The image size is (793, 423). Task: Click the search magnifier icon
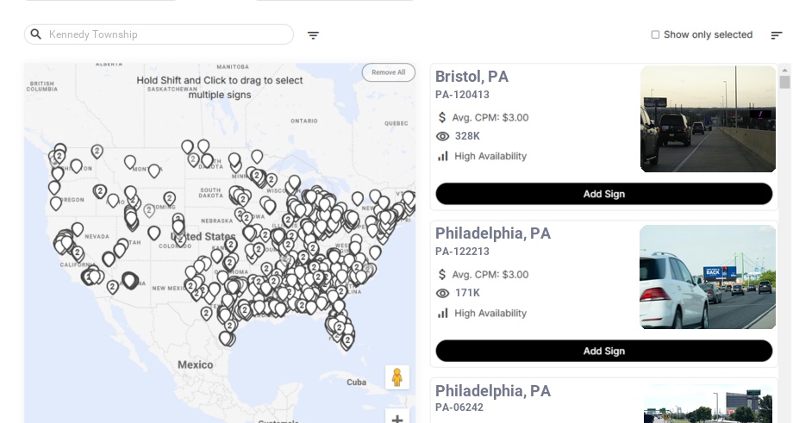pyautogui.click(x=36, y=34)
